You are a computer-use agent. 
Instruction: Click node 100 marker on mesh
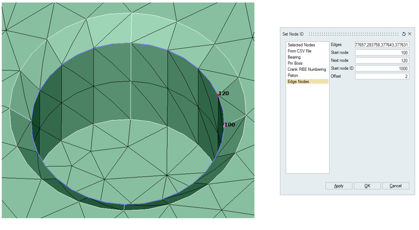(224, 126)
